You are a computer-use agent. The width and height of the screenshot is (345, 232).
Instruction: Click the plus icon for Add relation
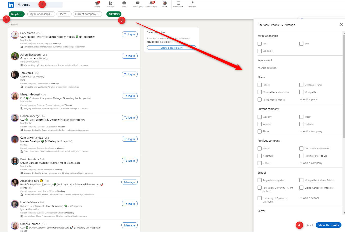259,68
